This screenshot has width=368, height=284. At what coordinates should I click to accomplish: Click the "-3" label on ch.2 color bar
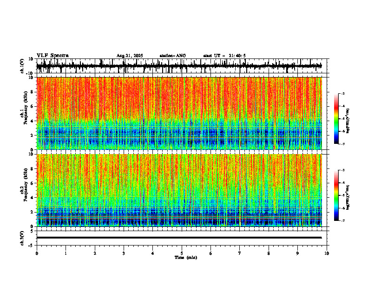[342, 170]
